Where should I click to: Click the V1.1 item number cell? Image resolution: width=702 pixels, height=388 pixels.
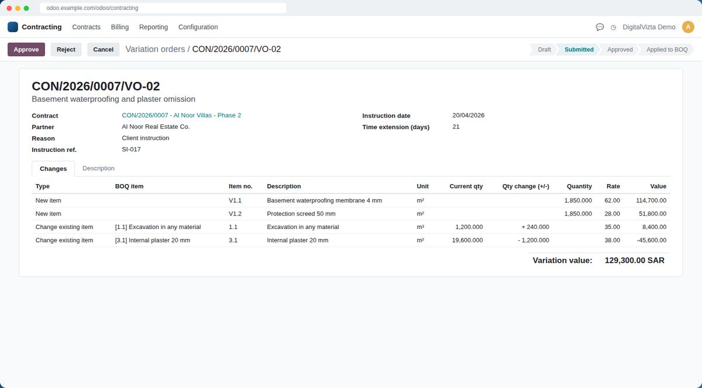click(x=235, y=200)
